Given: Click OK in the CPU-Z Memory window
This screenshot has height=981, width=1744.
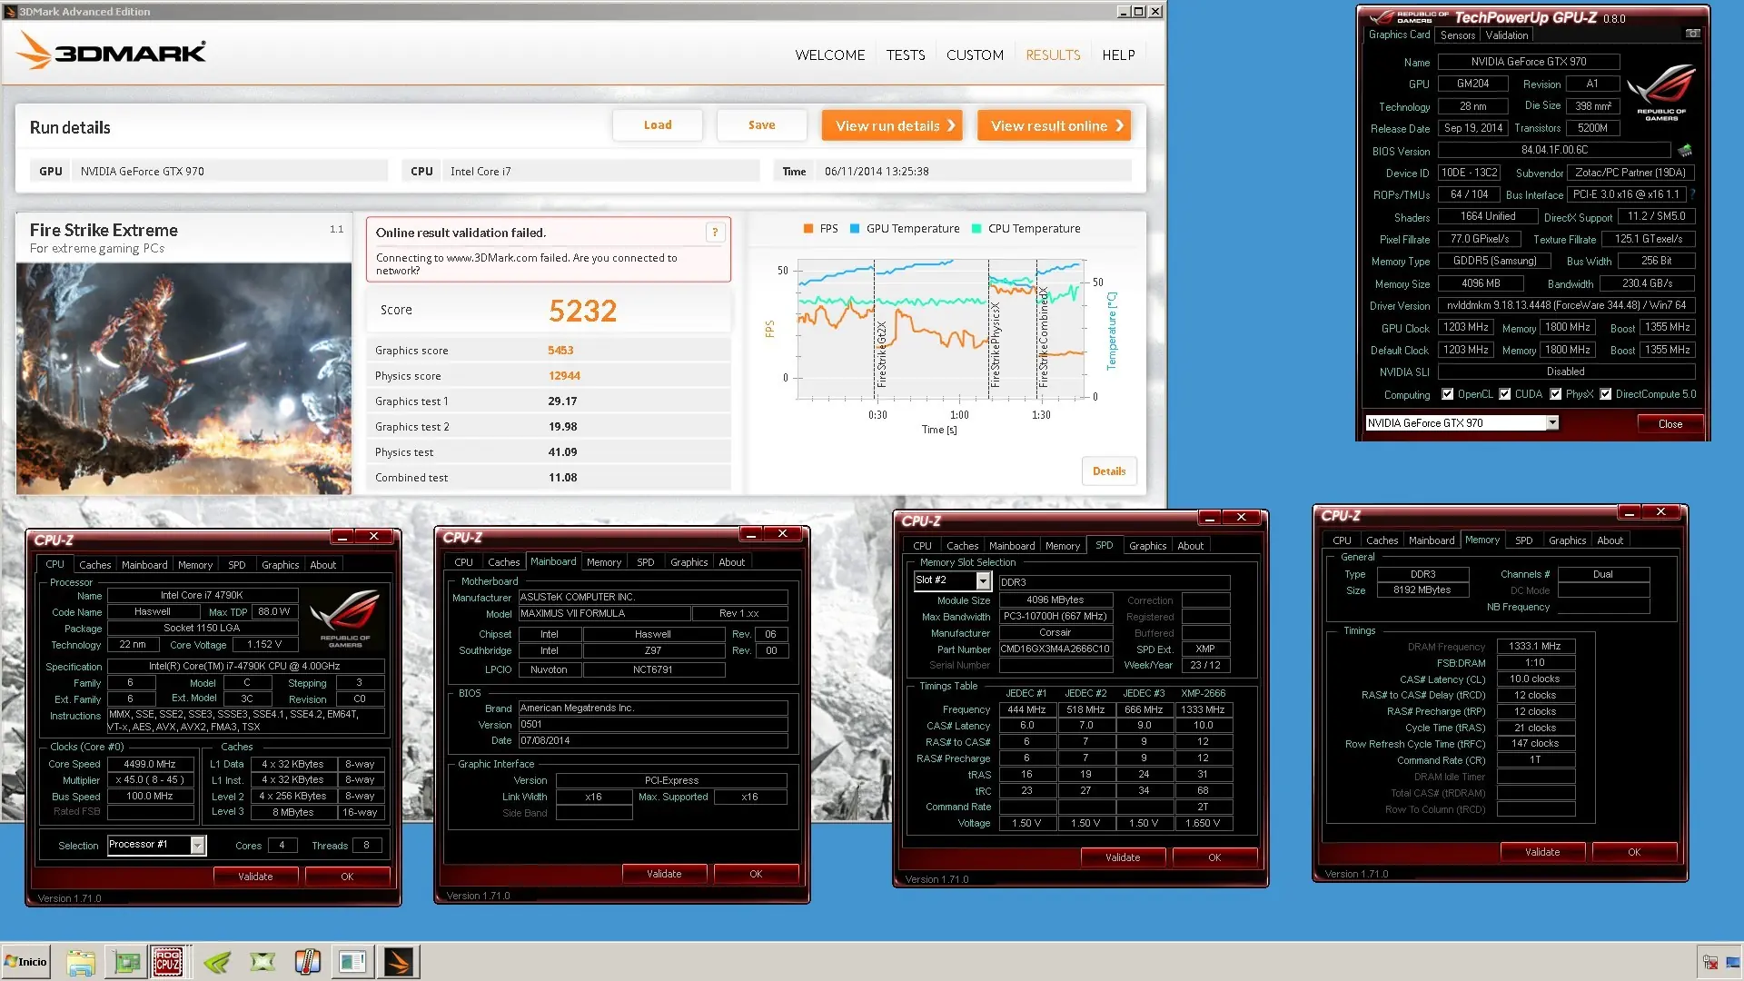Looking at the screenshot, I should pyautogui.click(x=1634, y=852).
